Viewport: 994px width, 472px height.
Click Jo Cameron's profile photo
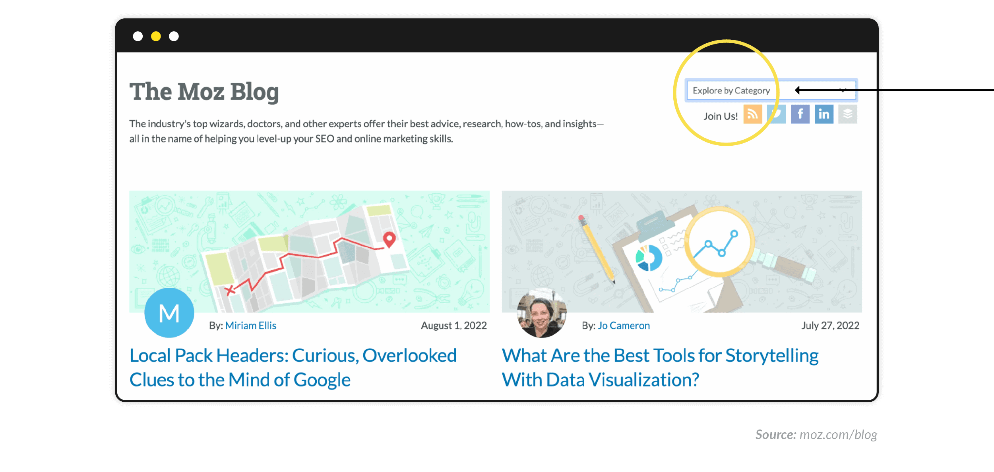point(542,313)
